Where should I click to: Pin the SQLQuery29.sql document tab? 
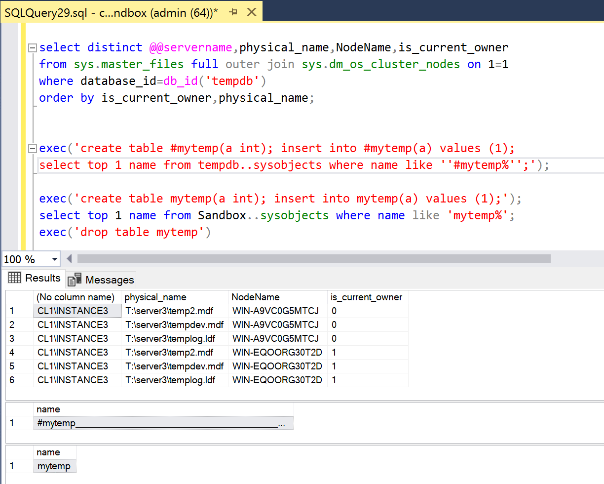tap(233, 12)
